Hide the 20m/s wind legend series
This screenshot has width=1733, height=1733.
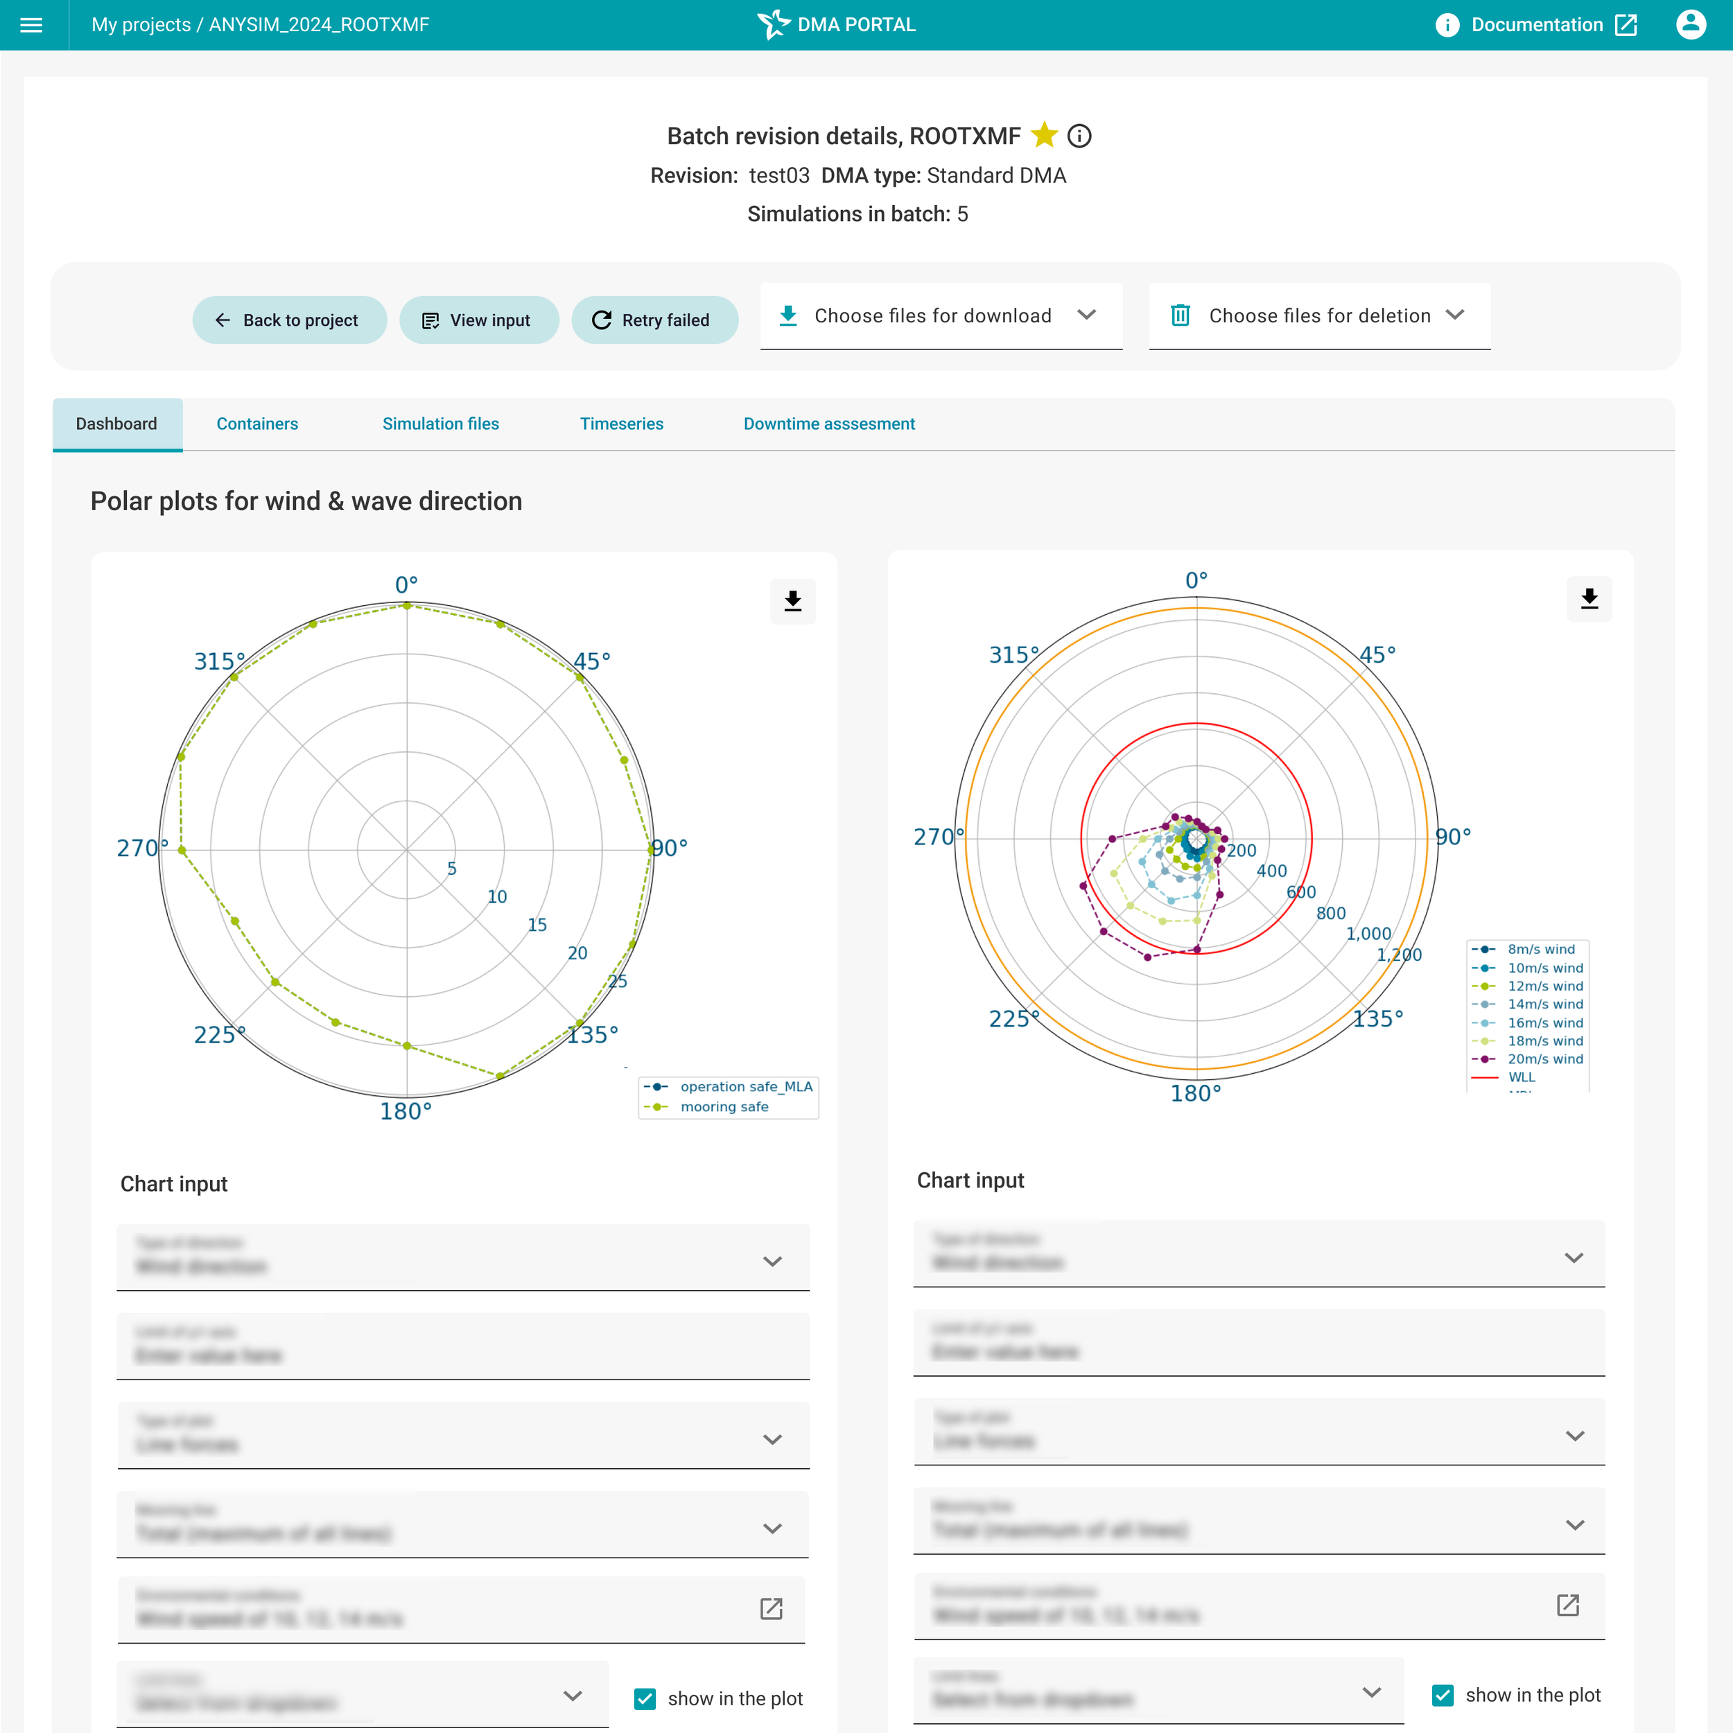point(1528,1059)
